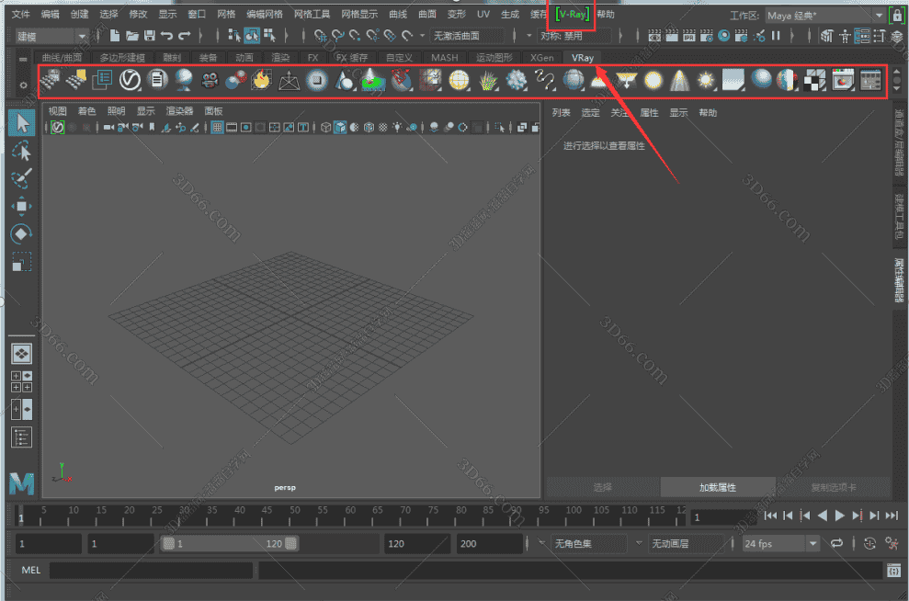Toggle the viewport grid display button

pyautogui.click(x=217, y=127)
